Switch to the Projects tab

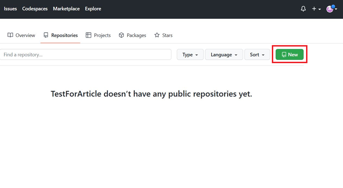(x=98, y=35)
